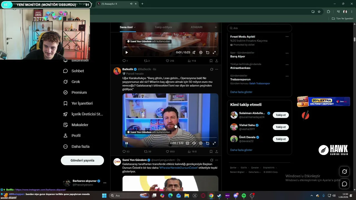
Task: Follow Ümit Davala with Takip et
Action: click(281, 139)
